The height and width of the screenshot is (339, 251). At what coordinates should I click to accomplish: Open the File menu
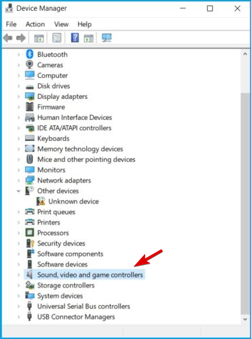[x=11, y=24]
